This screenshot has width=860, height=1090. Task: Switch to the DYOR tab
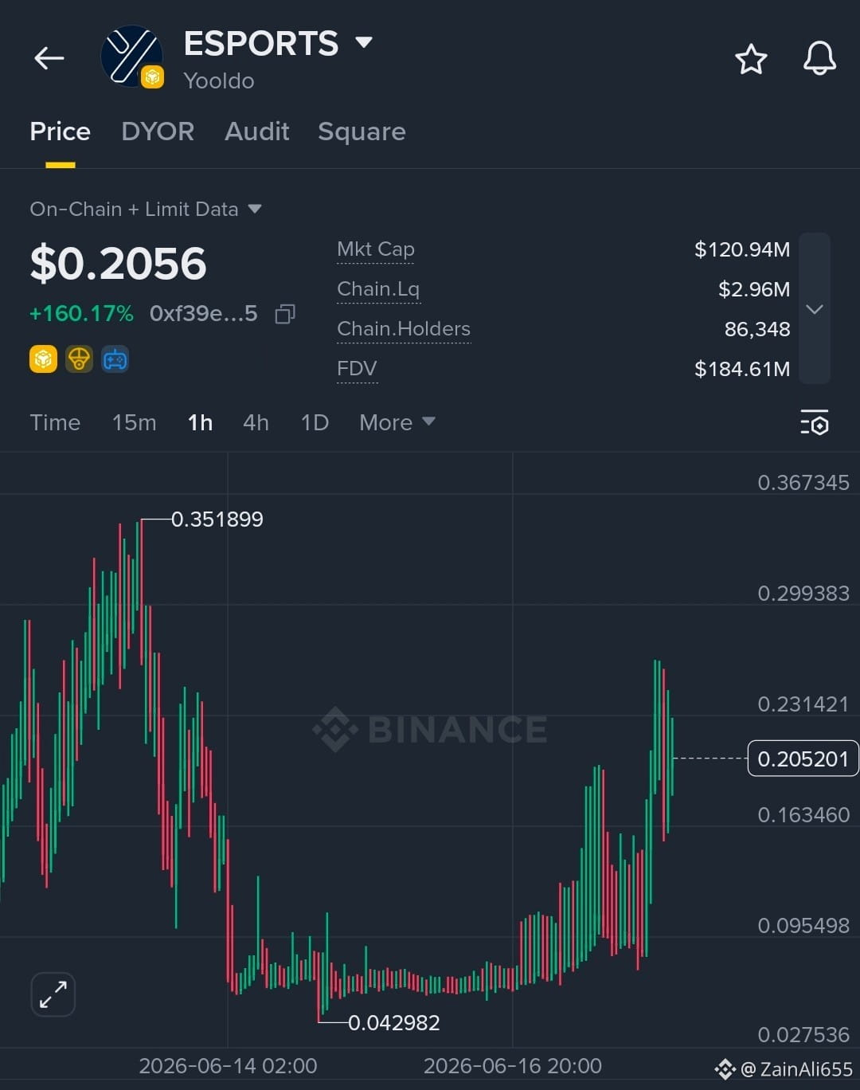click(158, 131)
